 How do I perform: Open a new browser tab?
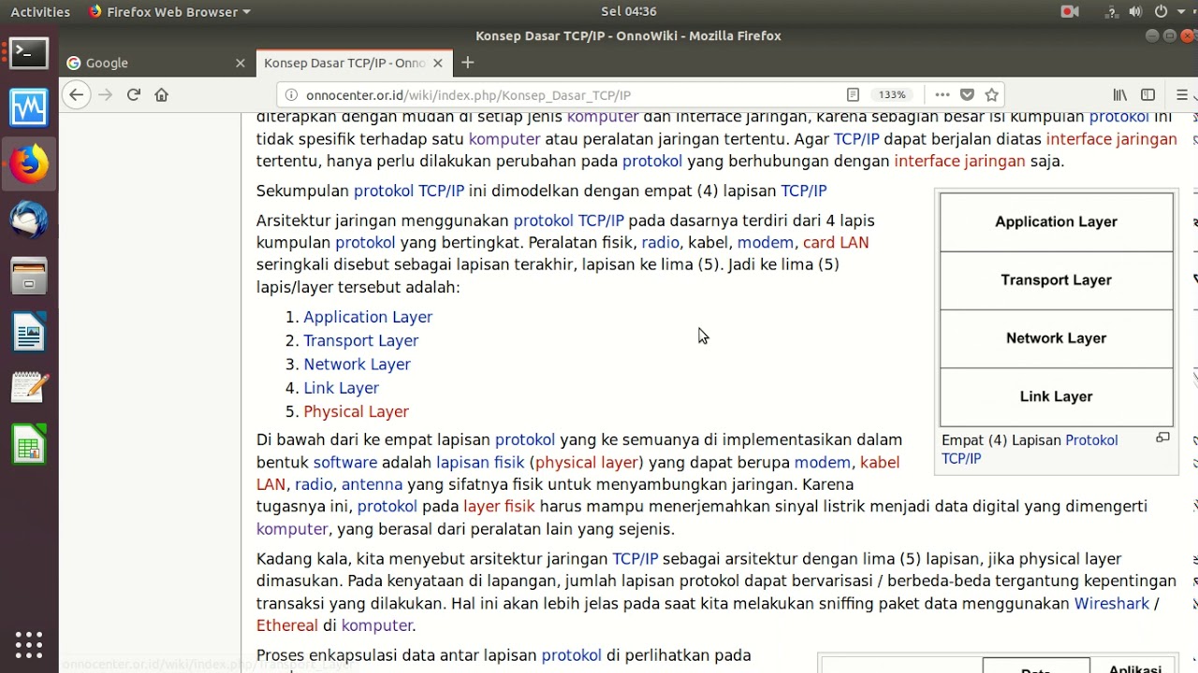point(468,63)
